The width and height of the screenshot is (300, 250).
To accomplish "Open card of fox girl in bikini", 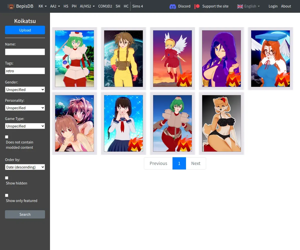I will pyautogui.click(x=221, y=123).
